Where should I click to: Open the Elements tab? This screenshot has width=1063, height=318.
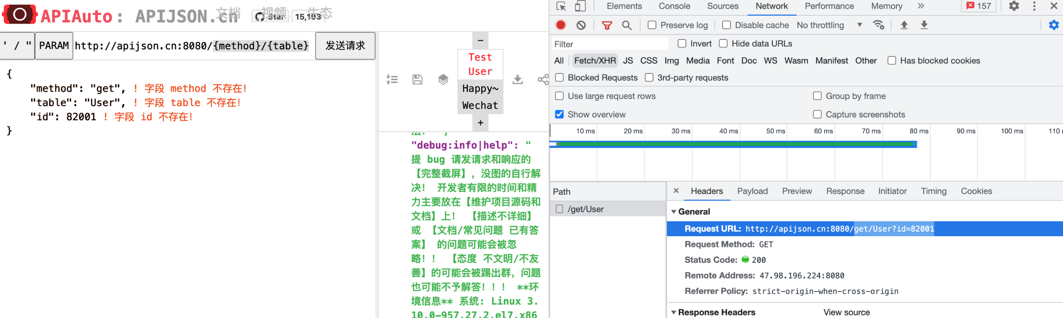pos(624,6)
